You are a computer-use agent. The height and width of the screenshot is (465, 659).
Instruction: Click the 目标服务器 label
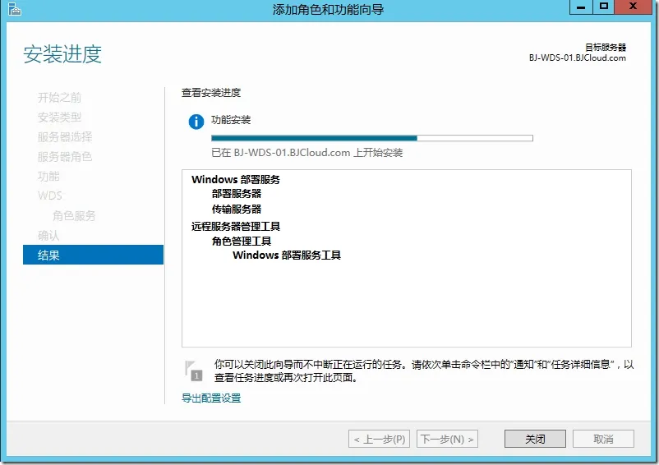click(x=606, y=48)
